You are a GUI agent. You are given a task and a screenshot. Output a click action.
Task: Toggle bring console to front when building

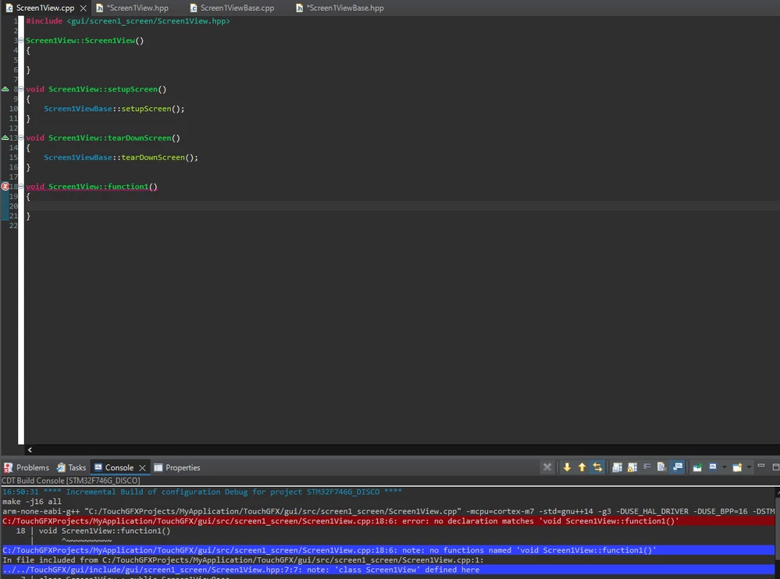(678, 467)
